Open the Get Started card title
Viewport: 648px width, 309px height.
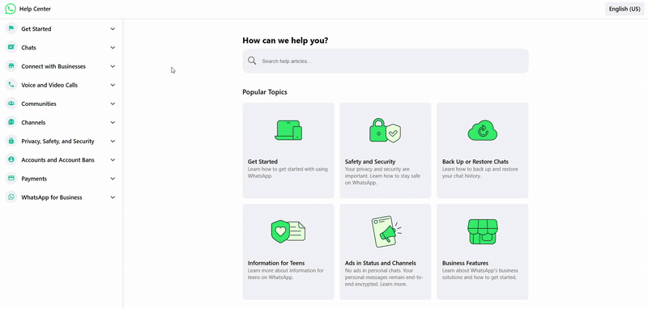pos(262,162)
